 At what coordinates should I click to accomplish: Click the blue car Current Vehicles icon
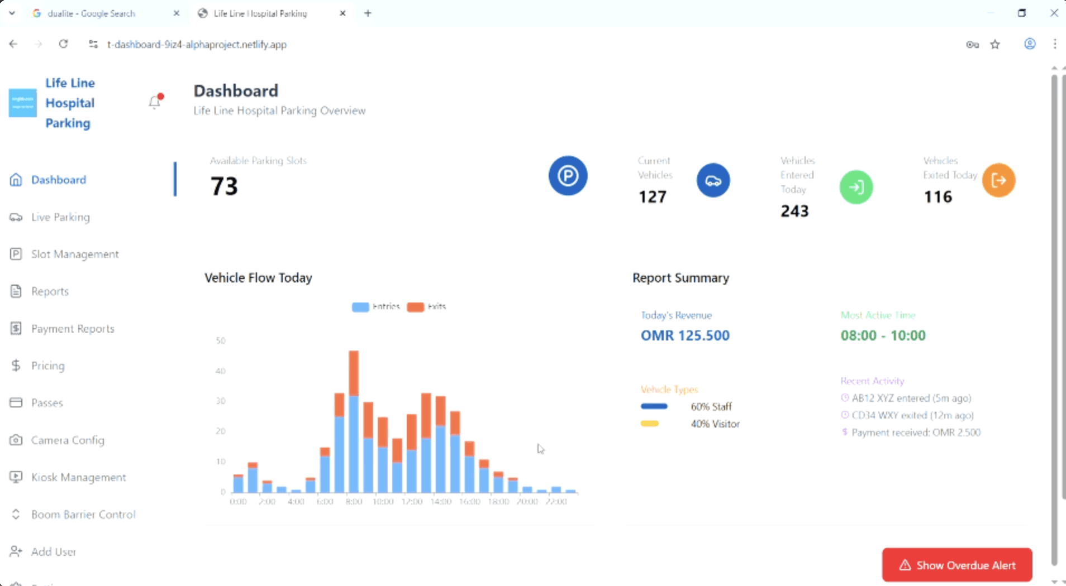pos(713,180)
